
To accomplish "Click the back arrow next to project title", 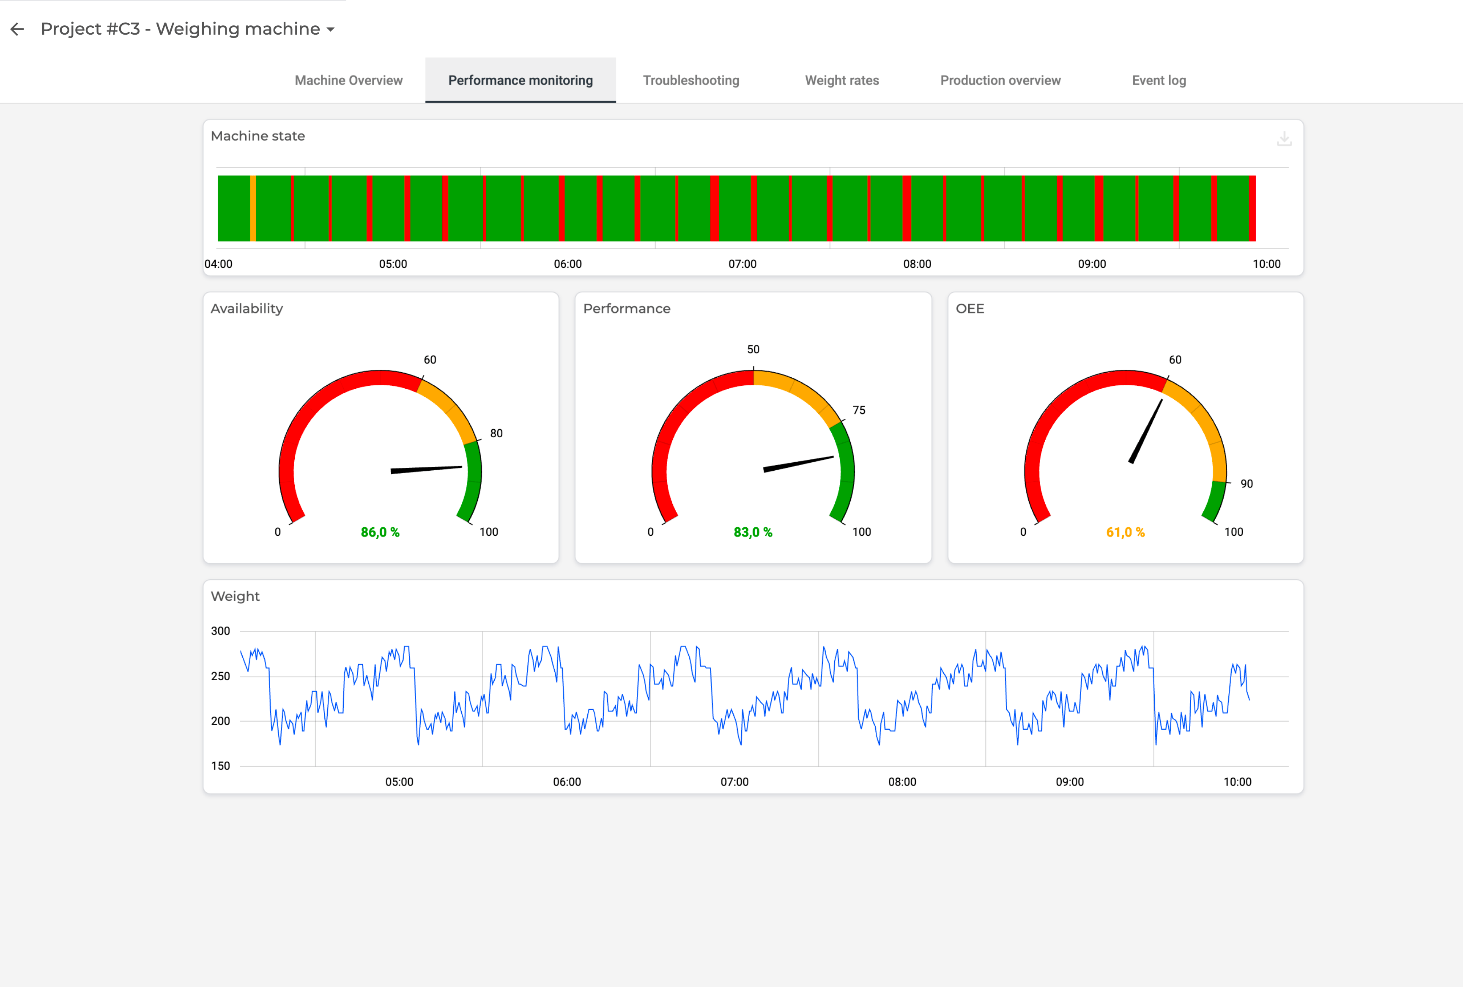I will 17,29.
